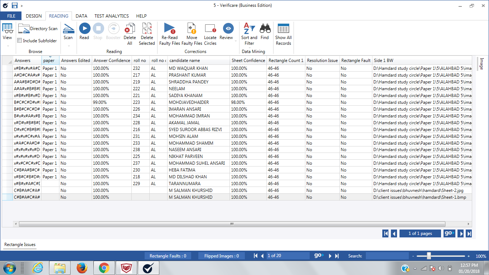Viewport: 489px width, 275px height.
Task: Start Scan from scanner icon
Action: [x=68, y=29]
